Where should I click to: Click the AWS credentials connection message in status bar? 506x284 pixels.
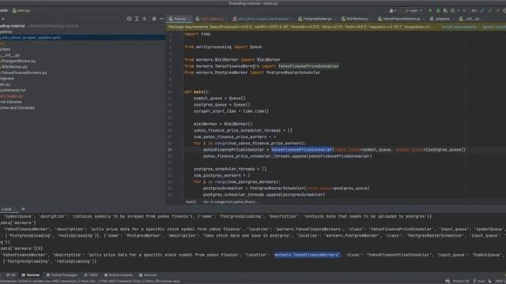click(90, 282)
